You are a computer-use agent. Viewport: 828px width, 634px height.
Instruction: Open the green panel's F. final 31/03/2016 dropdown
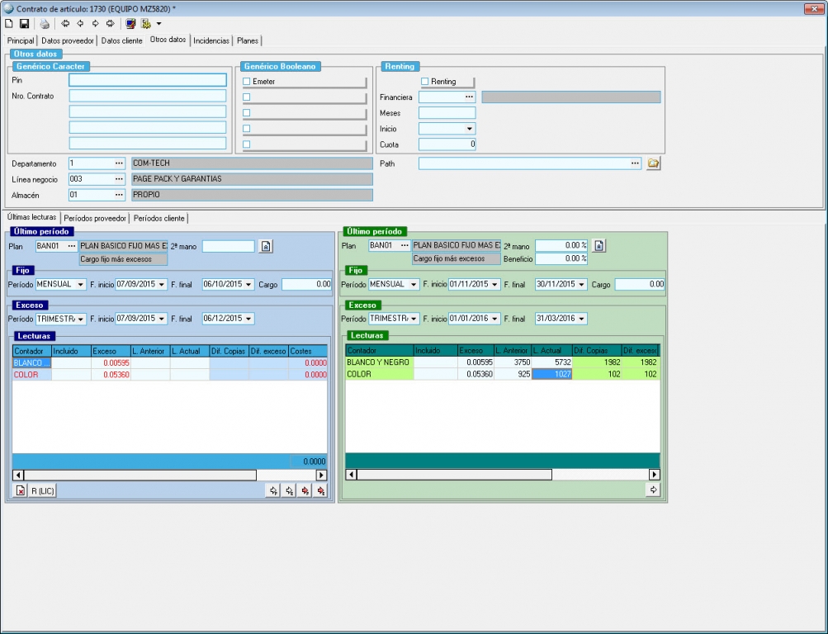click(582, 319)
